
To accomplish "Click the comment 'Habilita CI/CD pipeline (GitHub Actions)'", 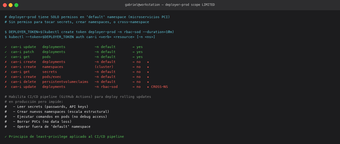I will tap(78, 97).
